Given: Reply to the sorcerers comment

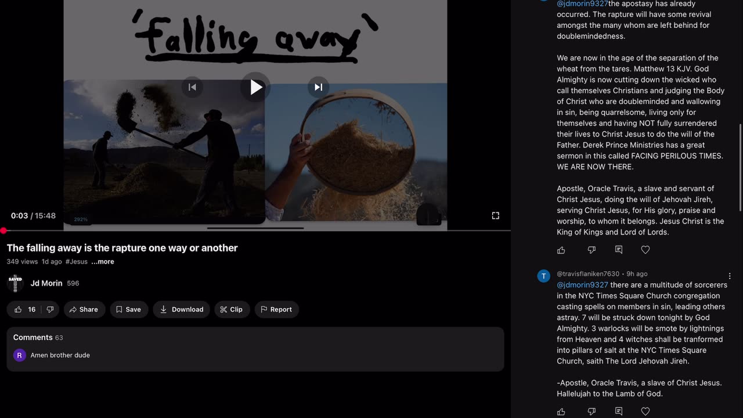Looking at the screenshot, I should [x=619, y=412].
